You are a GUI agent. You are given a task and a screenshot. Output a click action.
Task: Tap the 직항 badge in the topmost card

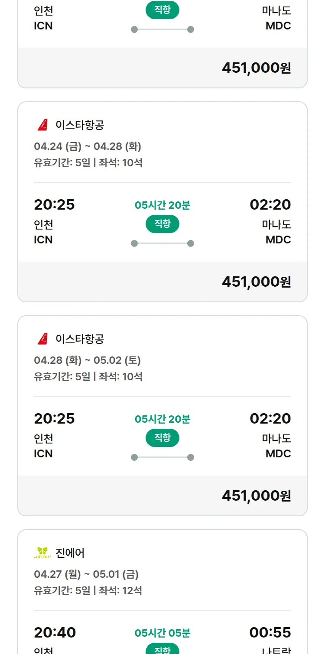pos(162,10)
